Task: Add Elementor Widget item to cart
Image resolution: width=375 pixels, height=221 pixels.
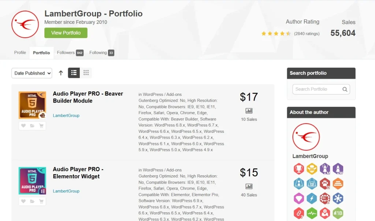Action: [41, 201]
